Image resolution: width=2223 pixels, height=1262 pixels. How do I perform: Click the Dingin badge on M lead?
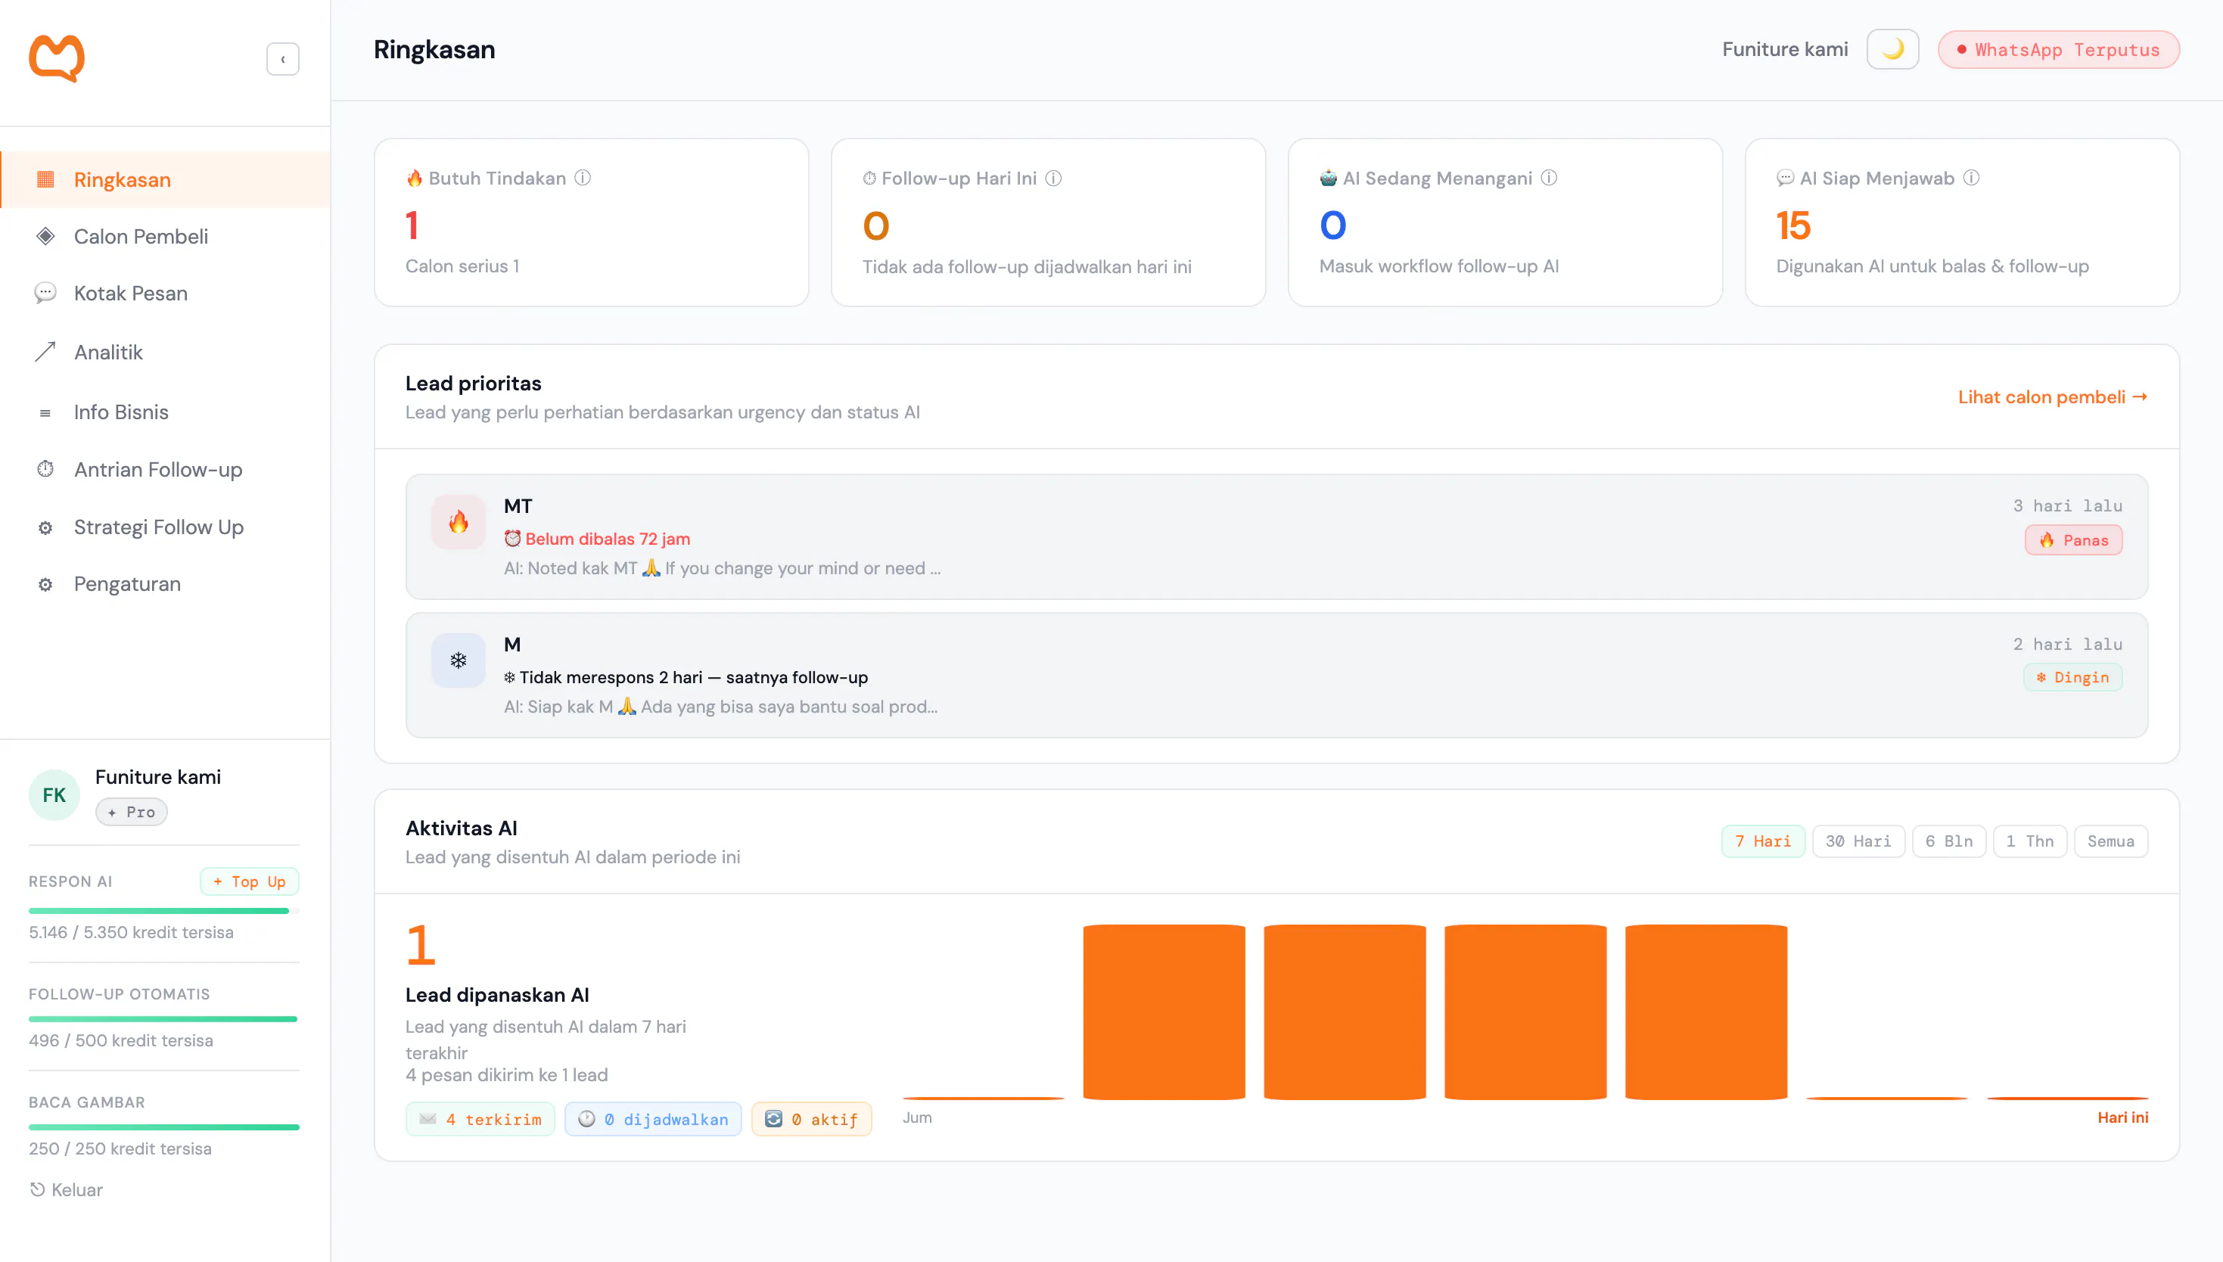click(2072, 677)
